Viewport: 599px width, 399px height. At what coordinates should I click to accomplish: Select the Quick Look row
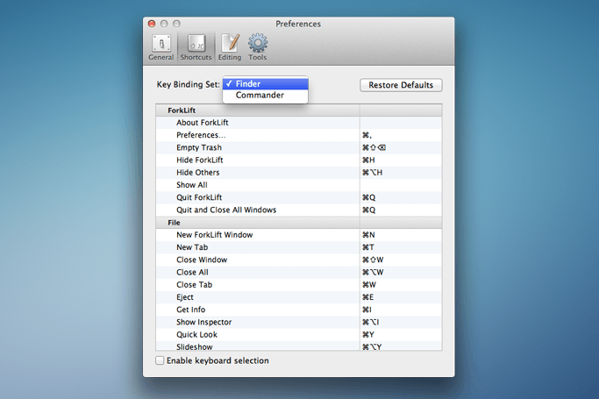pyautogui.click(x=299, y=334)
